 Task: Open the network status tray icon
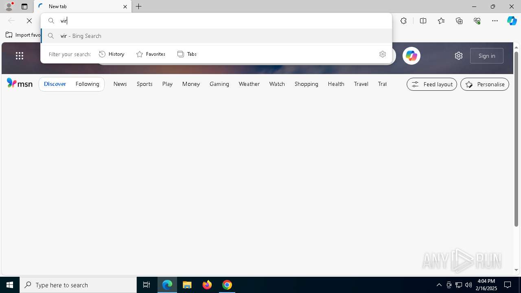pyautogui.click(x=459, y=285)
